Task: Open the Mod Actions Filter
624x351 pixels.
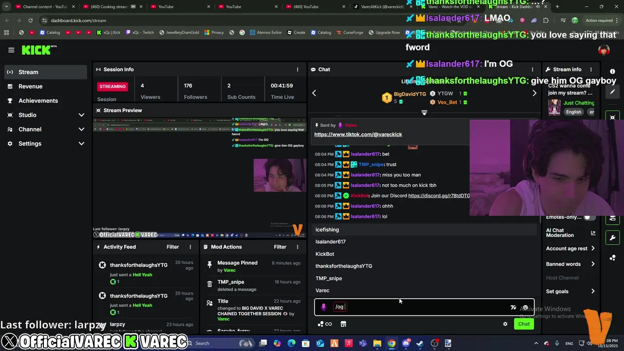Action: (280, 247)
